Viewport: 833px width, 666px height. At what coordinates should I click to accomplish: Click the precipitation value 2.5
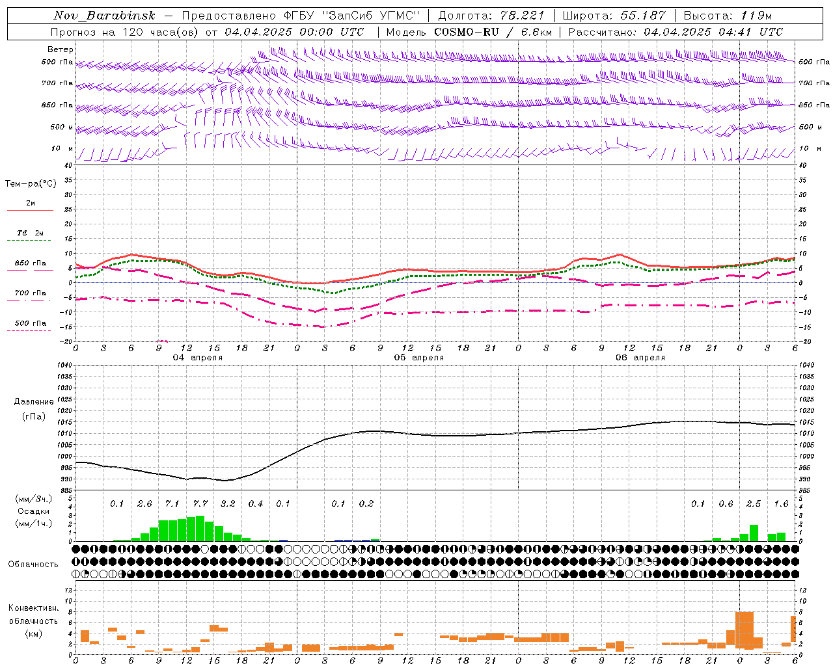pos(753,503)
